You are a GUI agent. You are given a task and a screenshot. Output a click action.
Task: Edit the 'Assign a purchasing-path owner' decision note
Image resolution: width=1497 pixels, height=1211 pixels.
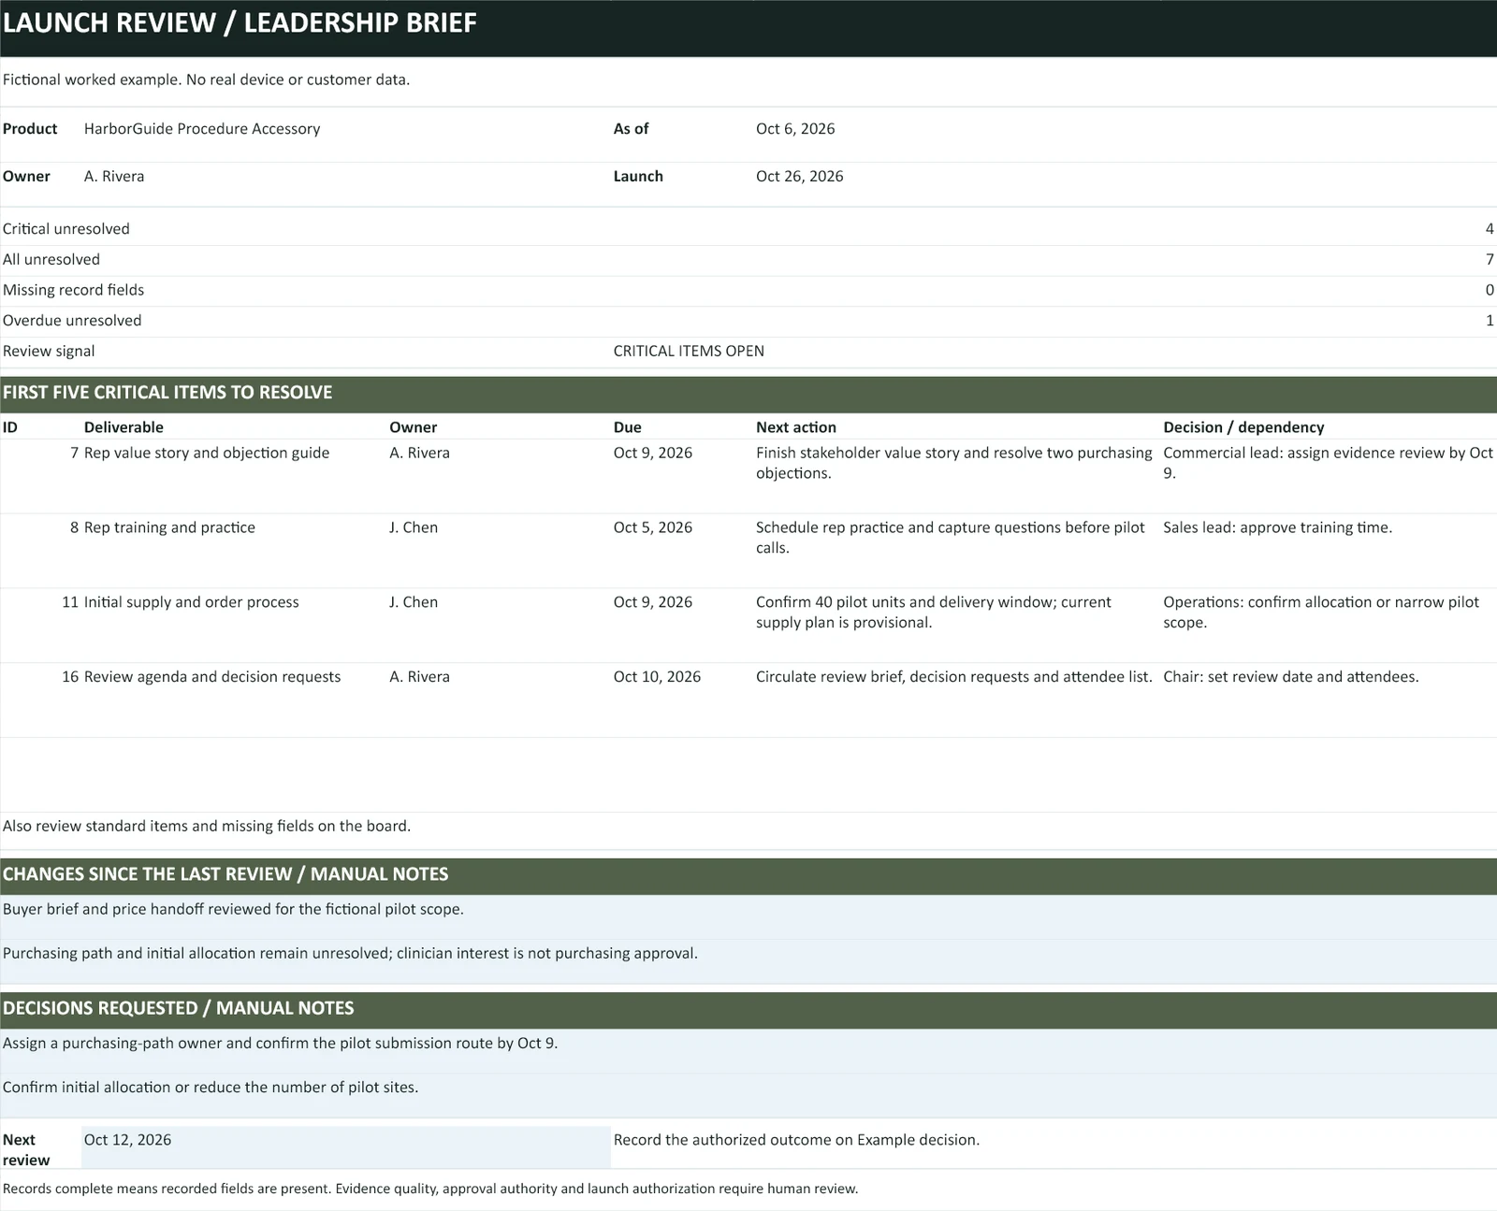point(748,1051)
